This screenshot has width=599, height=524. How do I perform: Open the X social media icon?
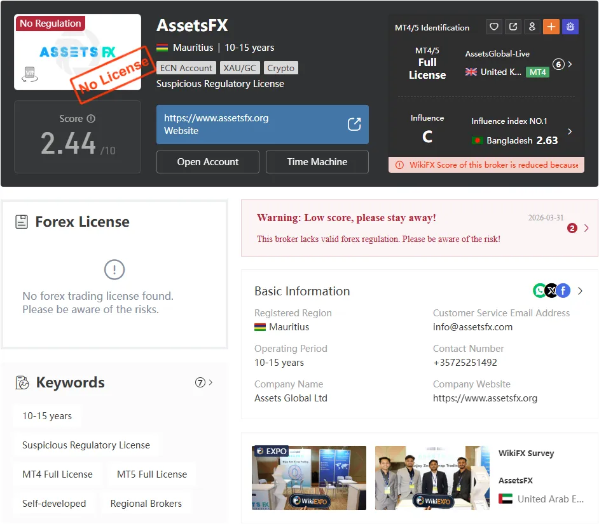pos(551,291)
